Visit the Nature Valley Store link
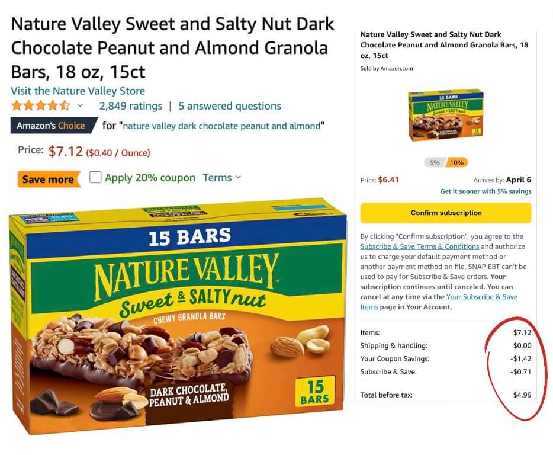 tap(78, 91)
